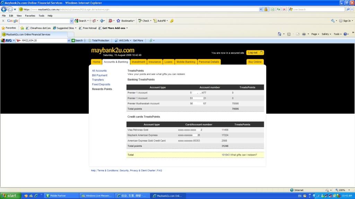
Task: Close the Google toolbar with its X
Action: 3,21
